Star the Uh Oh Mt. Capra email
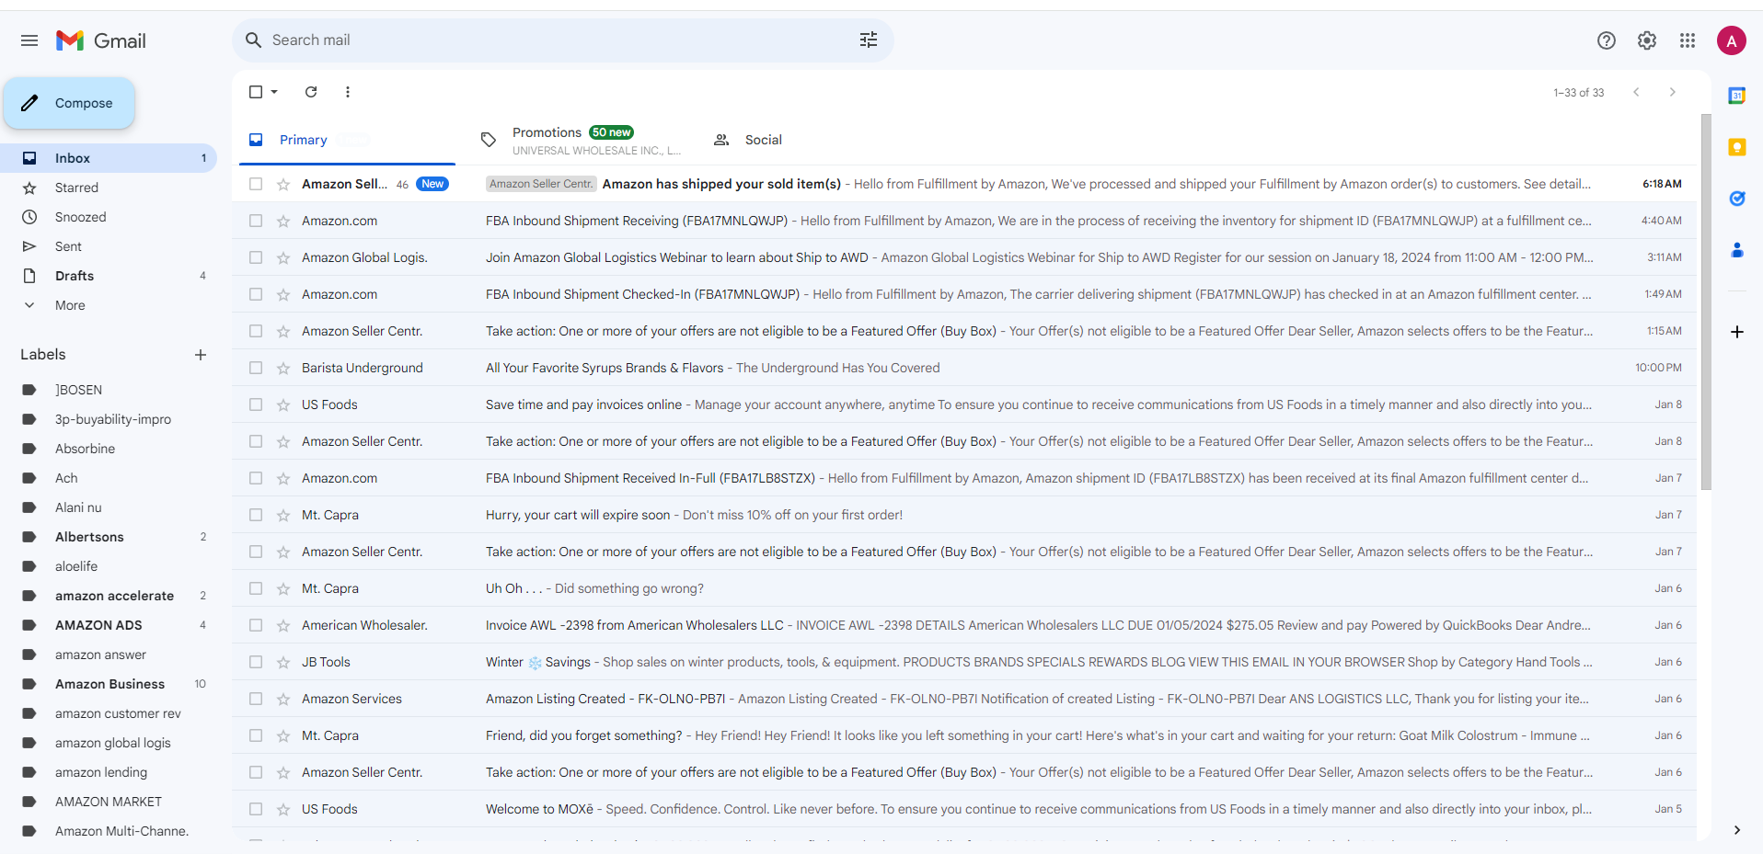This screenshot has height=854, width=1763. (x=283, y=588)
